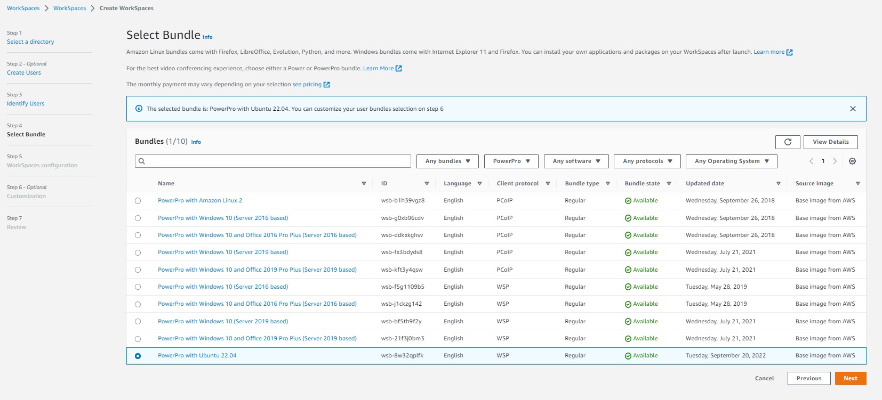Click Available status icon for Amazon Linux 2

pos(628,201)
